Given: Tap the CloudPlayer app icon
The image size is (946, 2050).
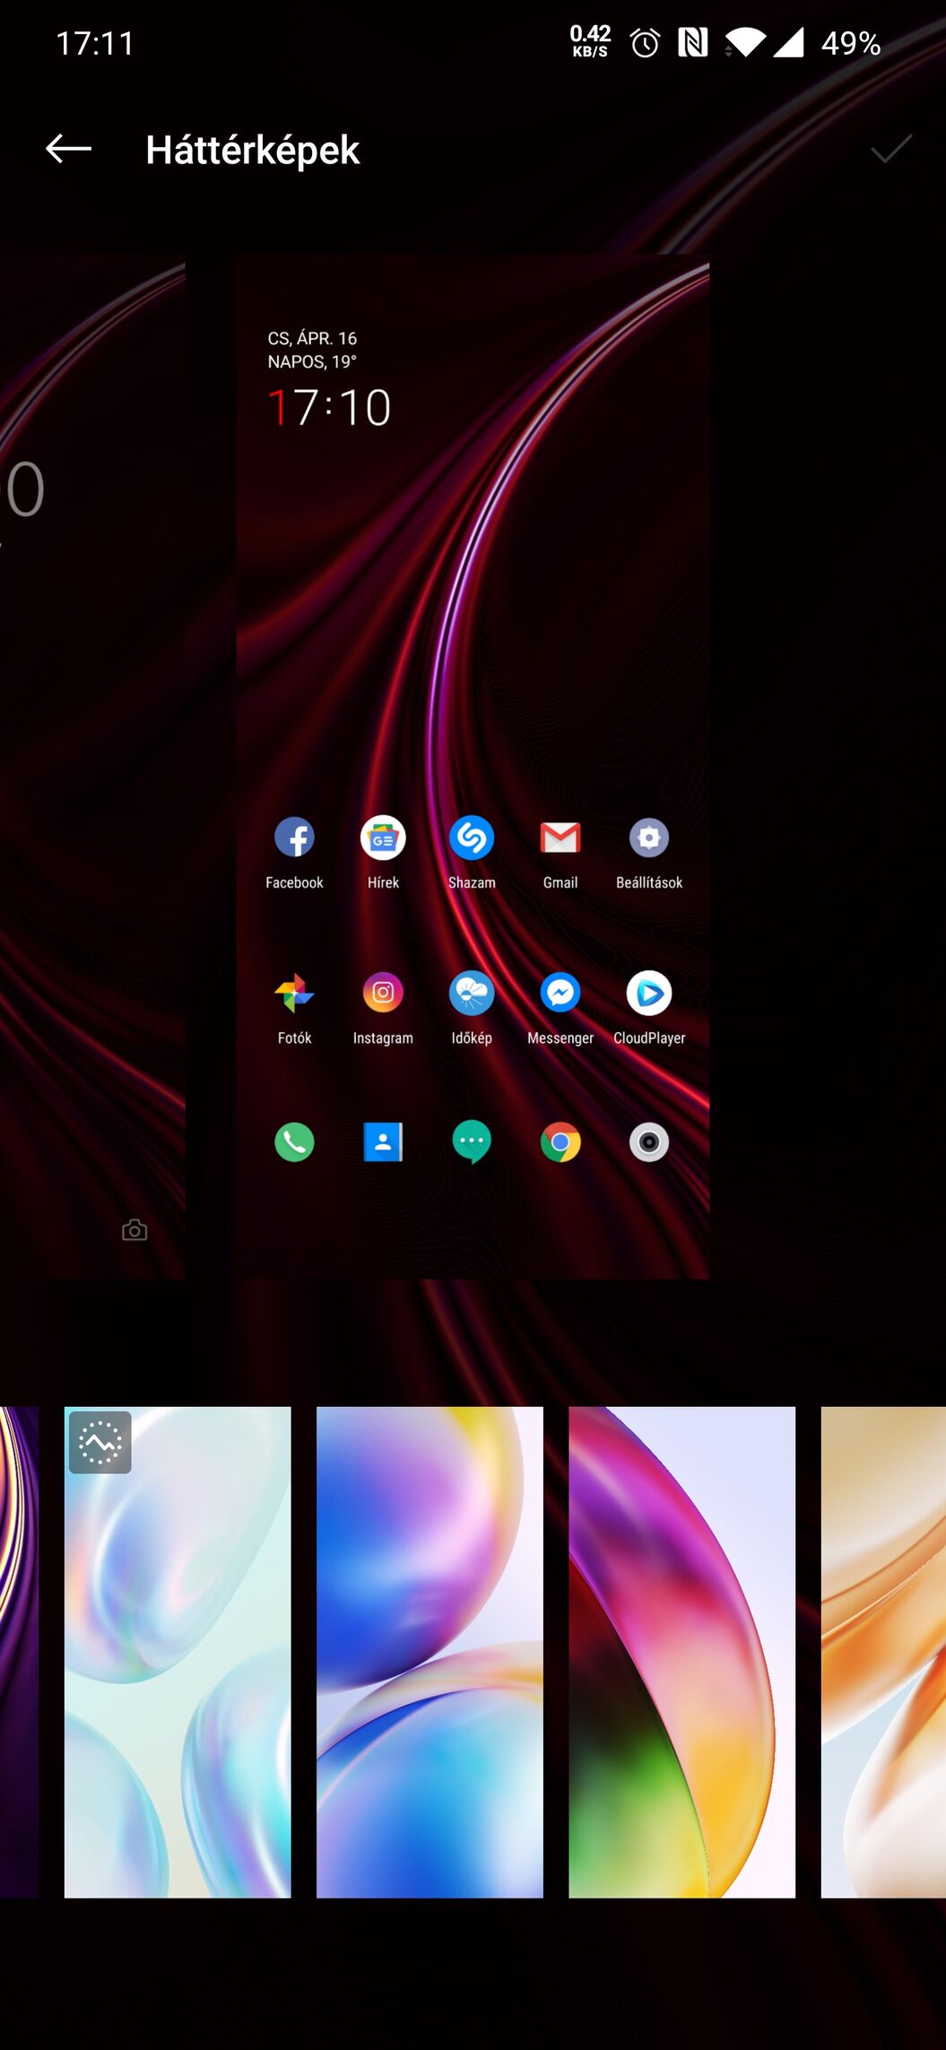Looking at the screenshot, I should 649,993.
